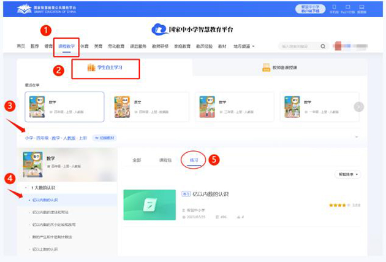Collapse the textbook selector chevron on the right
This screenshot has width=386, height=262.
coord(357,137)
